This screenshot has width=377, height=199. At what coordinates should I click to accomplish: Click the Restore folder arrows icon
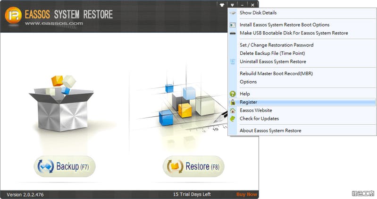(175, 166)
